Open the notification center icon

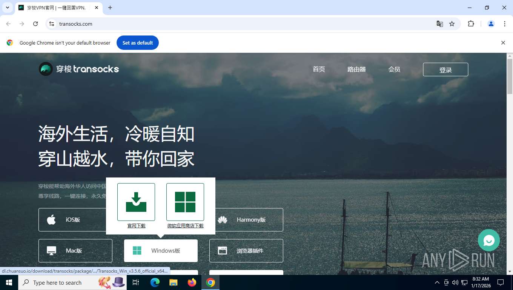pyautogui.click(x=501, y=282)
